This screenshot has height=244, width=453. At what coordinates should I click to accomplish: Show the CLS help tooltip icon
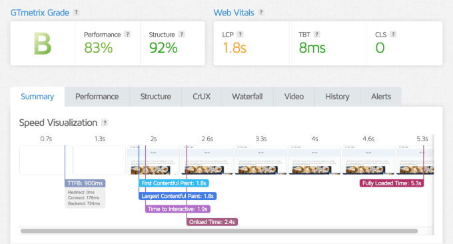[393, 35]
